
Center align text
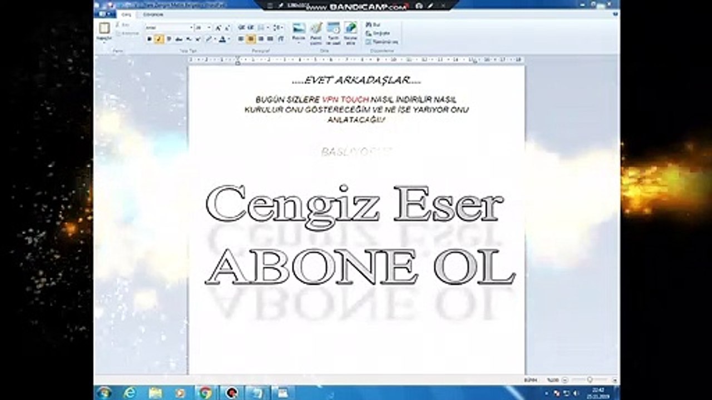pyautogui.click(x=251, y=39)
